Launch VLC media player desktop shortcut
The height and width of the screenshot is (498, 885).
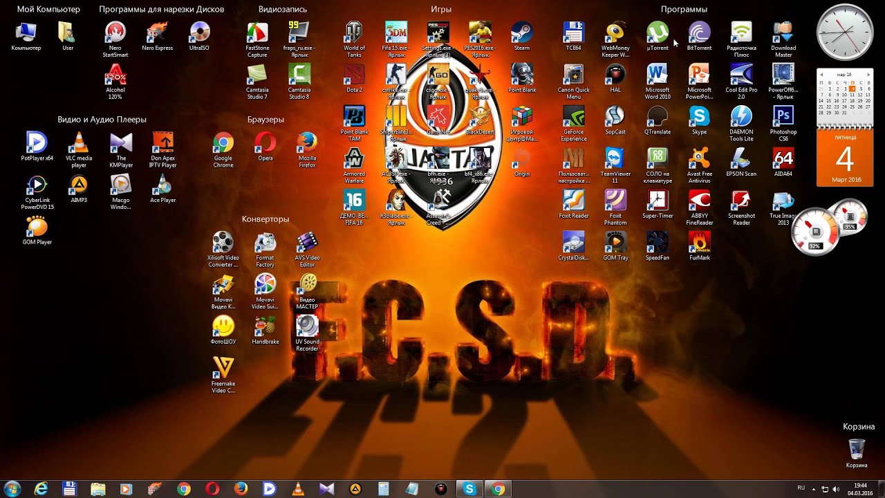[x=80, y=150]
